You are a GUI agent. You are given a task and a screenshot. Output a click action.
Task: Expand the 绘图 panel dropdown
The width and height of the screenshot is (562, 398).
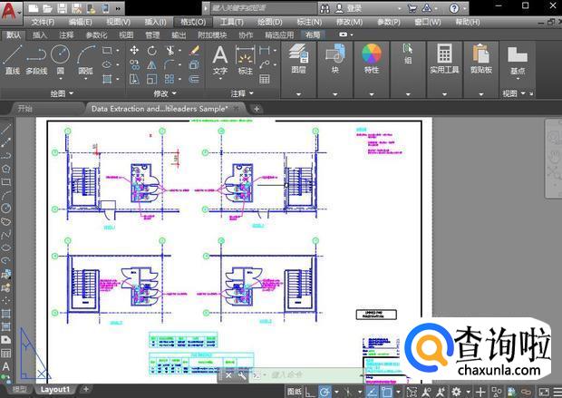point(71,92)
